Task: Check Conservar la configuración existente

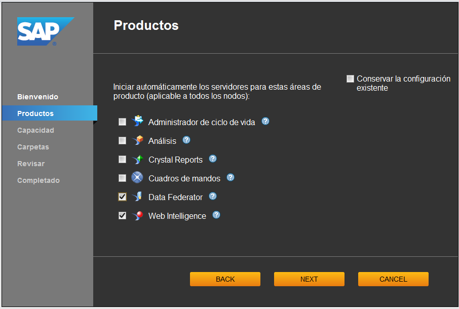Action: (x=350, y=79)
